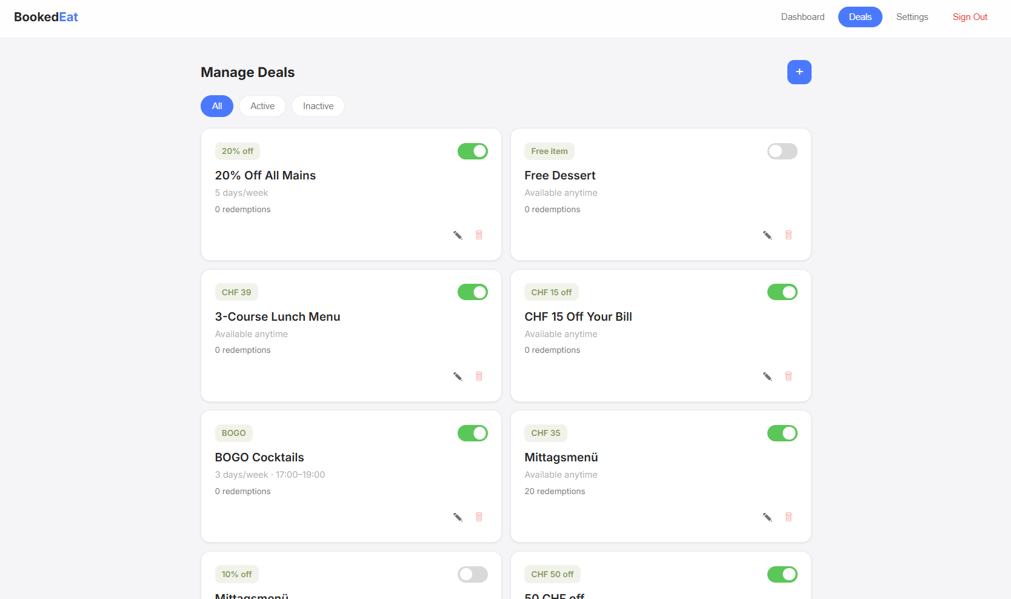Viewport: 1011px width, 599px height.
Task: Edit the 20% Off All Mains deal
Action: coord(457,235)
